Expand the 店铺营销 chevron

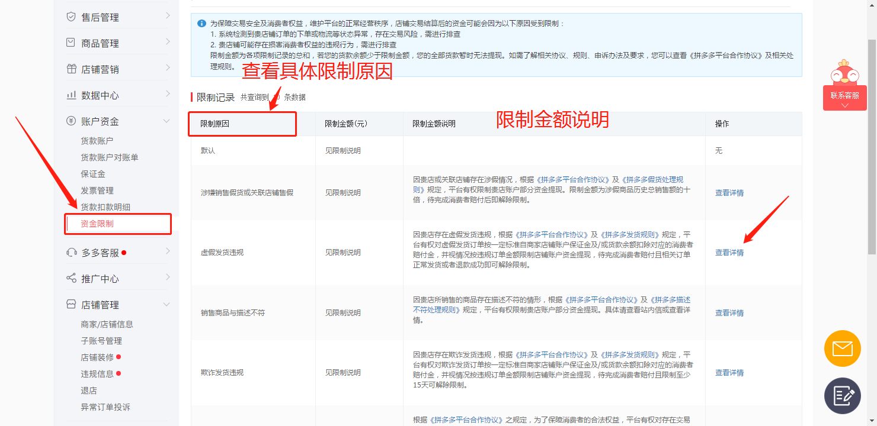point(168,67)
